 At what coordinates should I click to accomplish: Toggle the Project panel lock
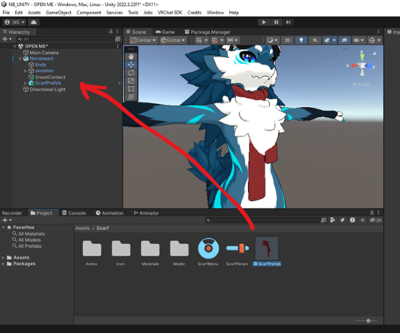[x=372, y=212]
